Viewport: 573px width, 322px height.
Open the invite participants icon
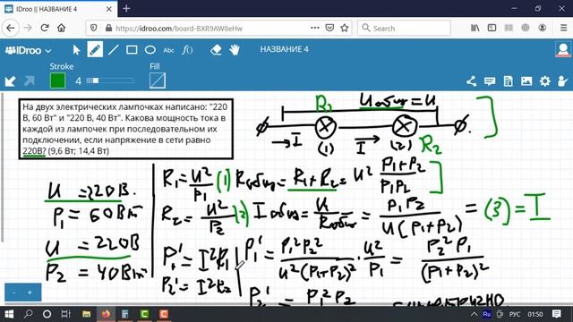coord(563,81)
